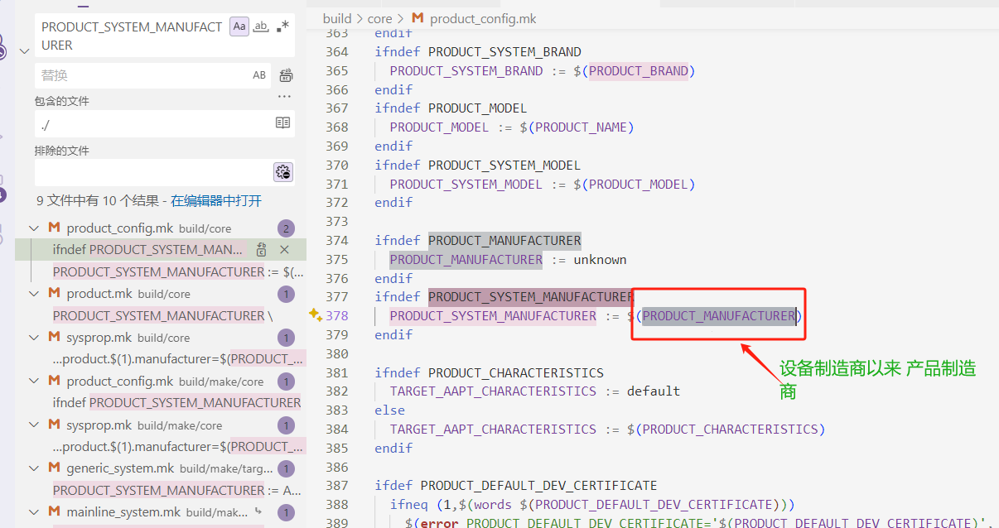Click the three-dots search details icon
This screenshot has width=999, height=528.
[x=285, y=96]
